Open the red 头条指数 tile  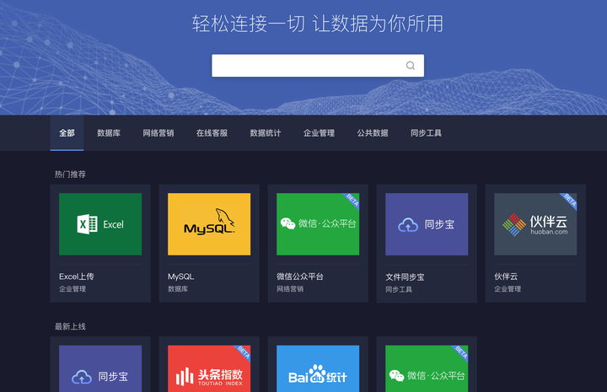point(209,368)
